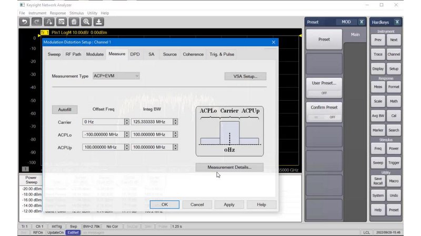Click the Meas hardkey
Screen dimensions: 421x236
point(378,87)
